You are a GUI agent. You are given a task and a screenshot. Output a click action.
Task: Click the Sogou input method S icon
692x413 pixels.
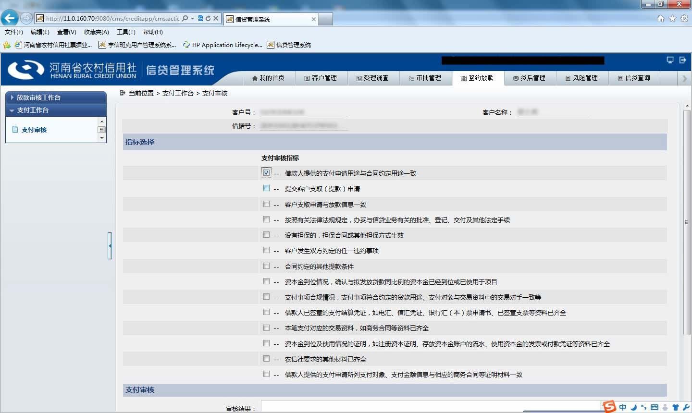[609, 407]
